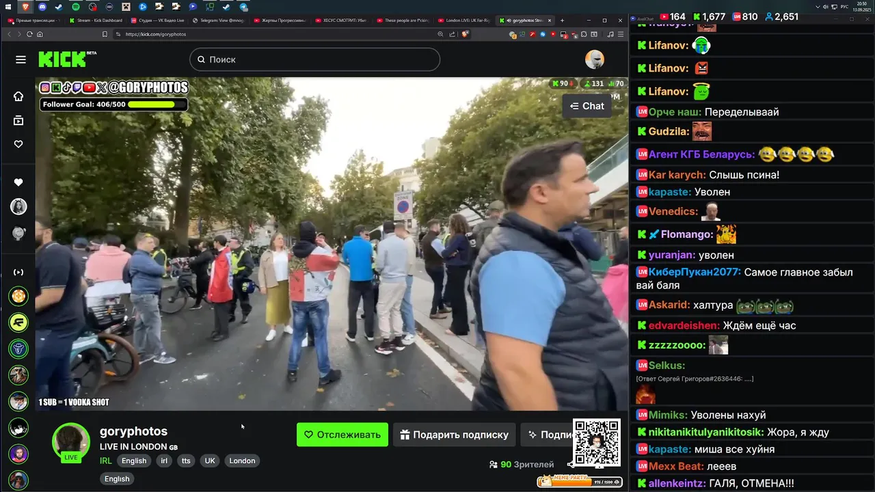
Task: Click chat username КиберПукан2077
Action: [695, 272]
